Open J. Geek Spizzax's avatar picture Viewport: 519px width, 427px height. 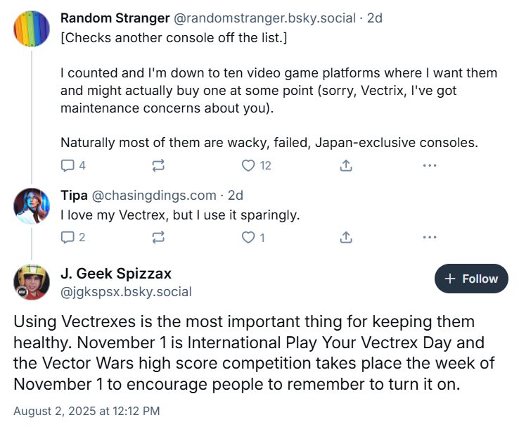tap(31, 281)
